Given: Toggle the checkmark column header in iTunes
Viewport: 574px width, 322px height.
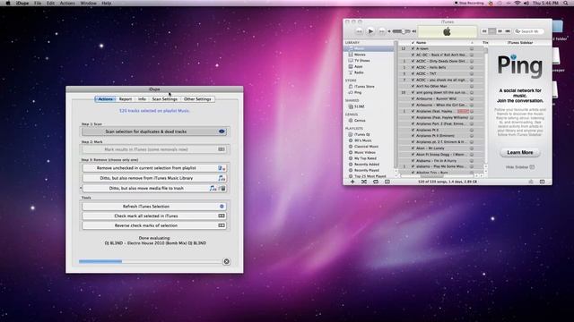Looking at the screenshot, I should [x=413, y=43].
